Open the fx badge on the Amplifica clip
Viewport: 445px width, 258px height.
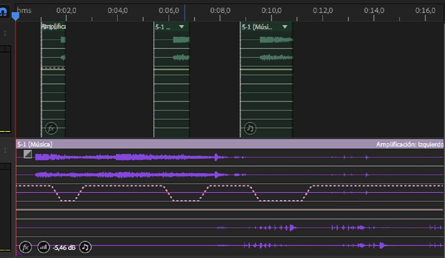click(51, 128)
